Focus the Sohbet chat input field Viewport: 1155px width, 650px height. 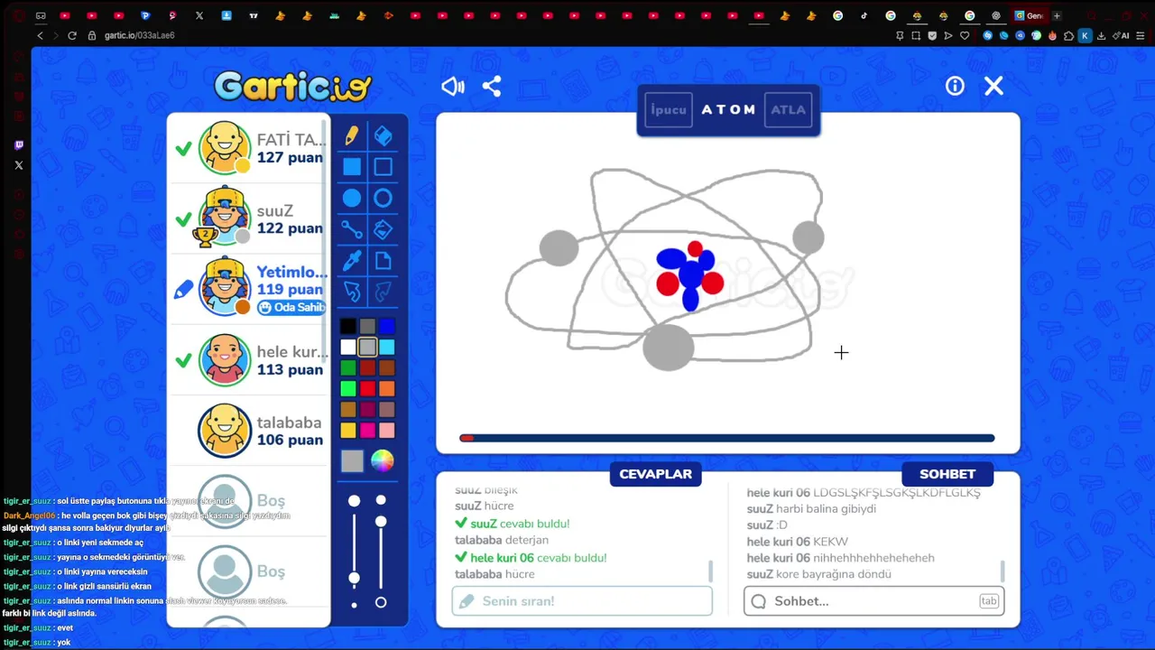(x=873, y=601)
